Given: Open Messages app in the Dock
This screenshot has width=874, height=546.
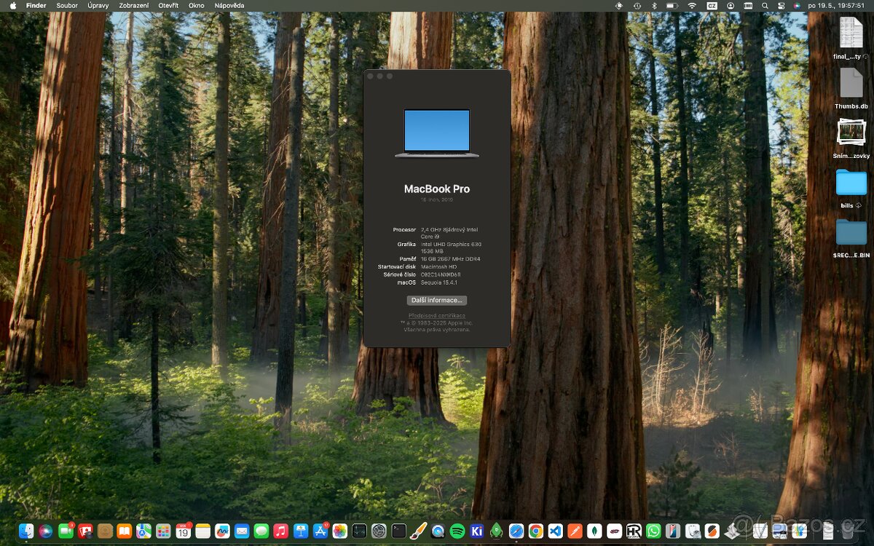Looking at the screenshot, I should coord(261,531).
